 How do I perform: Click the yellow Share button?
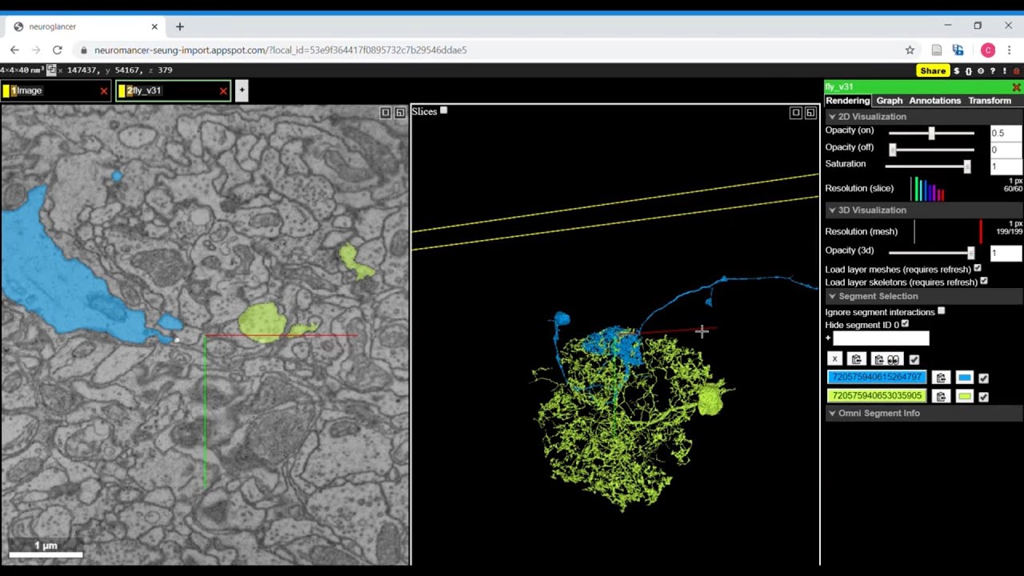(x=933, y=70)
